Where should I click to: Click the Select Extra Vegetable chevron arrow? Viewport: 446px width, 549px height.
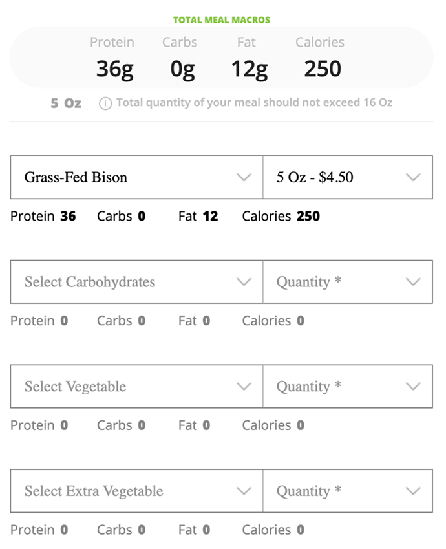click(244, 491)
